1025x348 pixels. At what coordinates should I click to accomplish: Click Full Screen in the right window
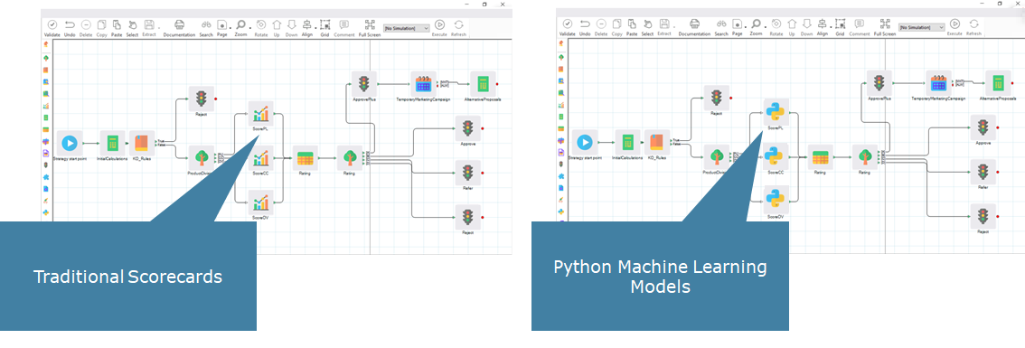[885, 27]
